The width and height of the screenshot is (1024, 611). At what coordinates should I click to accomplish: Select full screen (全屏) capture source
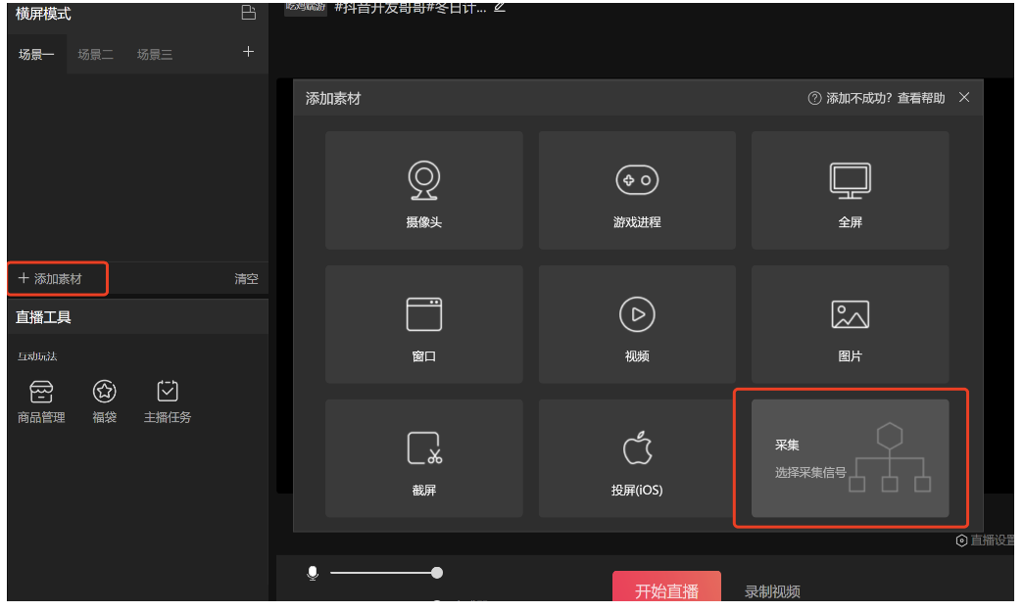point(850,190)
